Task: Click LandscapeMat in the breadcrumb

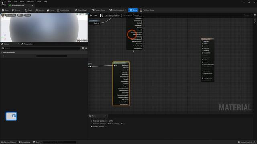Action: point(112,16)
